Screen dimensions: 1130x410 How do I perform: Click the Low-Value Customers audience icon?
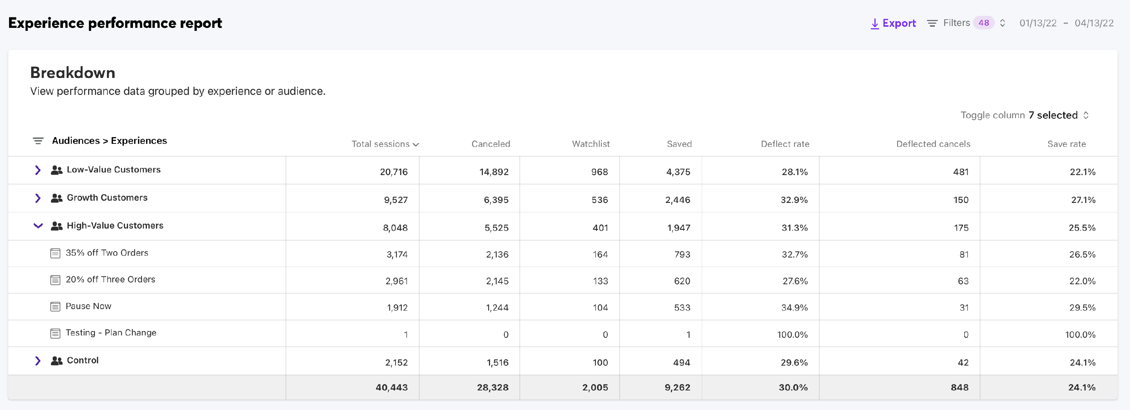pyautogui.click(x=56, y=170)
